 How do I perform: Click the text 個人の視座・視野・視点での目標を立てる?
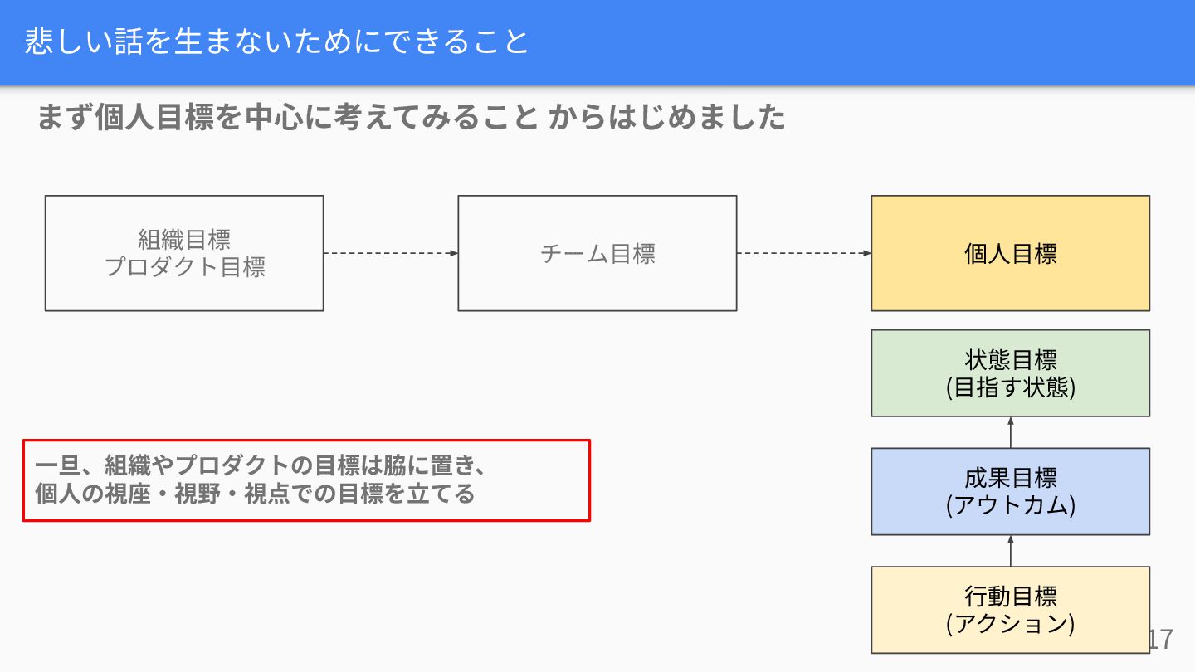coord(255,494)
